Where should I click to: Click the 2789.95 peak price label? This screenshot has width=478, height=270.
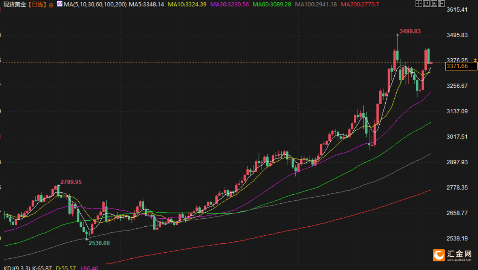pos(71,182)
